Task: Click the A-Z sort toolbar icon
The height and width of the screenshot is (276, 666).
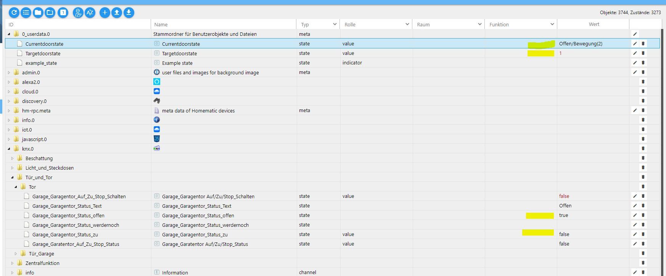Action: [x=90, y=13]
